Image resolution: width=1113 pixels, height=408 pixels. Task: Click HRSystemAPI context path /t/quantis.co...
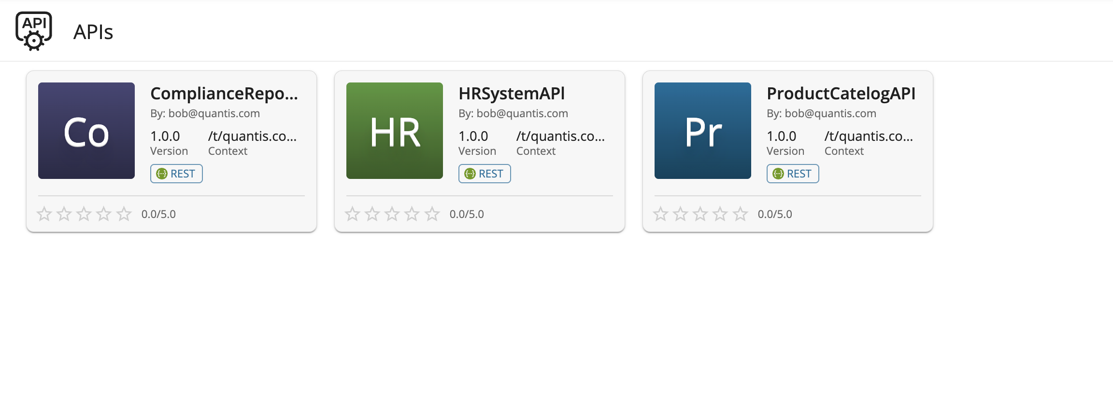(560, 136)
